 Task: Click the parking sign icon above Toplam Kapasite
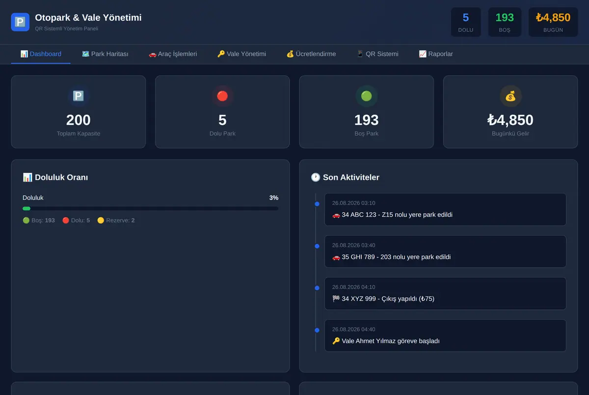pyautogui.click(x=79, y=96)
